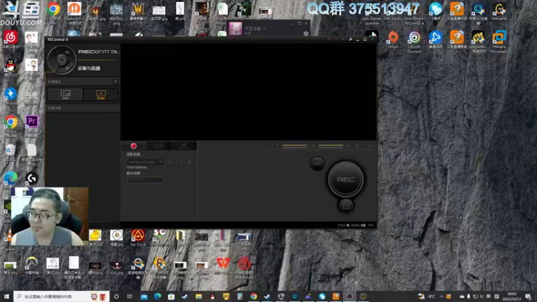Image resolution: width=537 pixels, height=302 pixels.
Task: Open Microsoft Edge desktop icon
Action: [x=11, y=180]
